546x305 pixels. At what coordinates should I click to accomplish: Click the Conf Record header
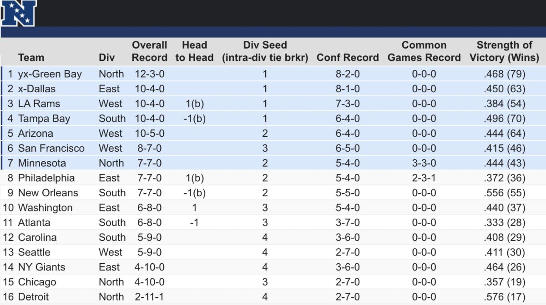coord(348,58)
